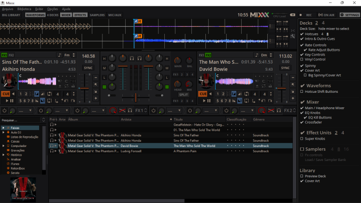Enable Preview Deck in Library

pos(302,176)
